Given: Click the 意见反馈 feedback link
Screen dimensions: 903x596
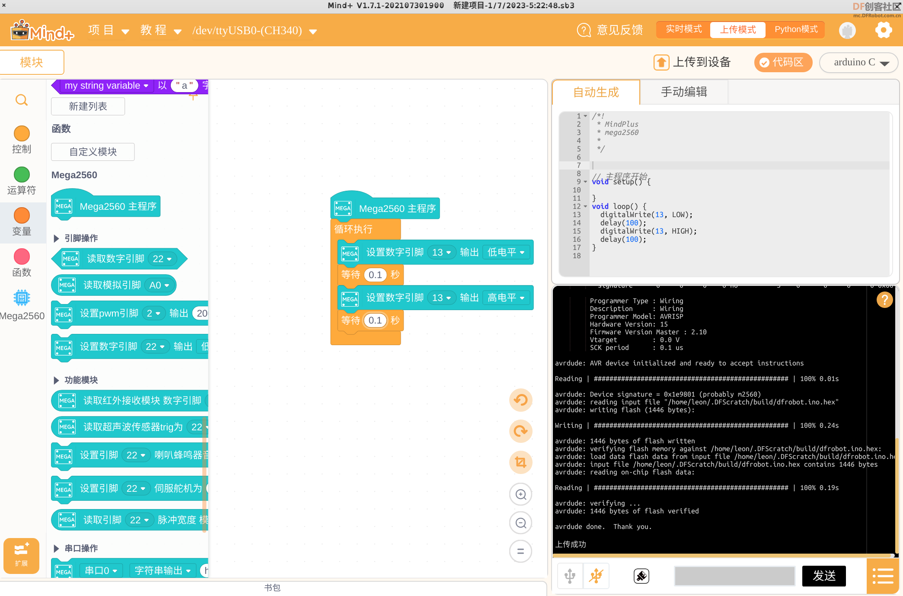Looking at the screenshot, I should click(620, 30).
